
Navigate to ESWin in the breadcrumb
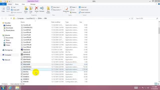(x=40, y=18)
